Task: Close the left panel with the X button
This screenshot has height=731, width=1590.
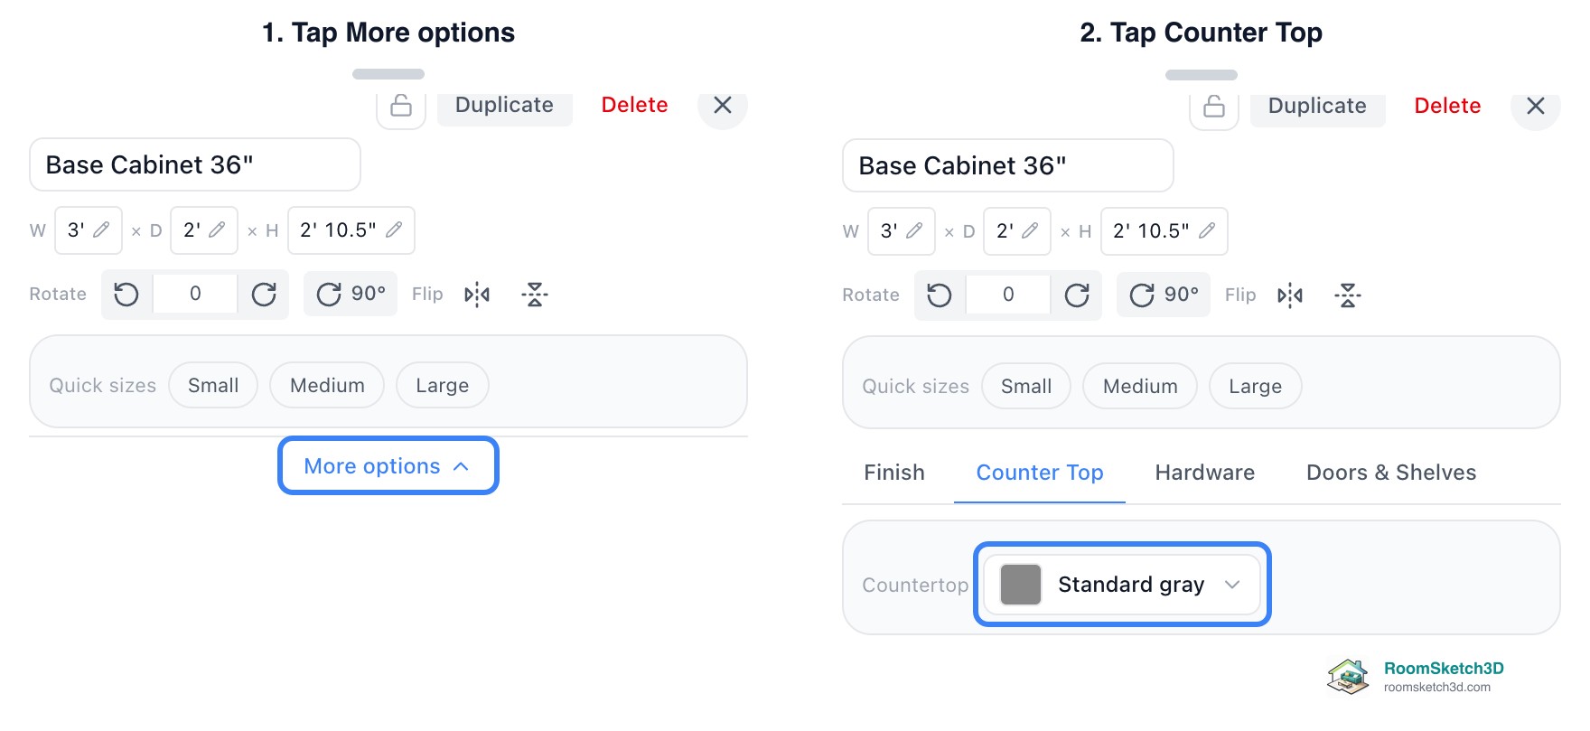Action: pyautogui.click(x=723, y=105)
